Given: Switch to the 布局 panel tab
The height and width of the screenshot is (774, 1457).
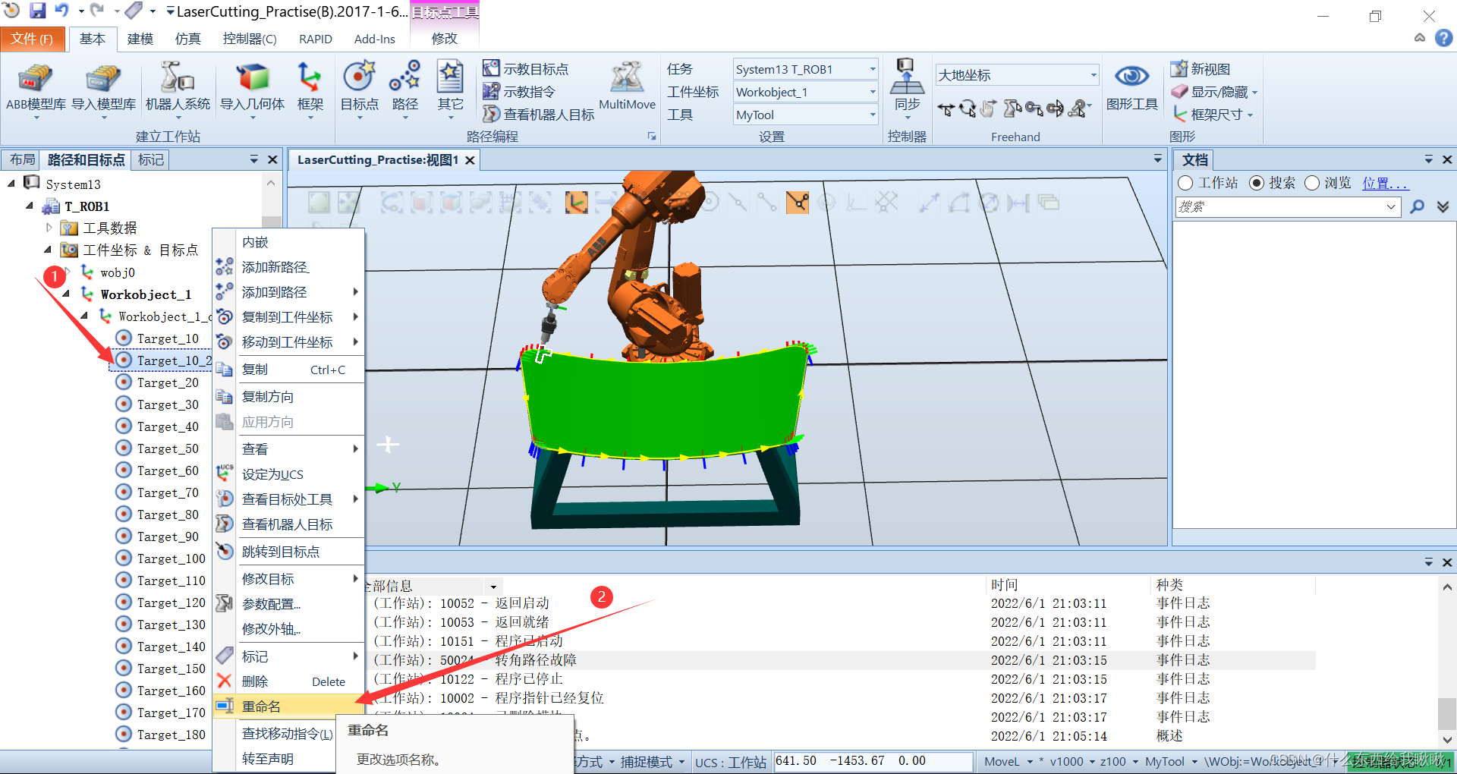Looking at the screenshot, I should click(22, 159).
